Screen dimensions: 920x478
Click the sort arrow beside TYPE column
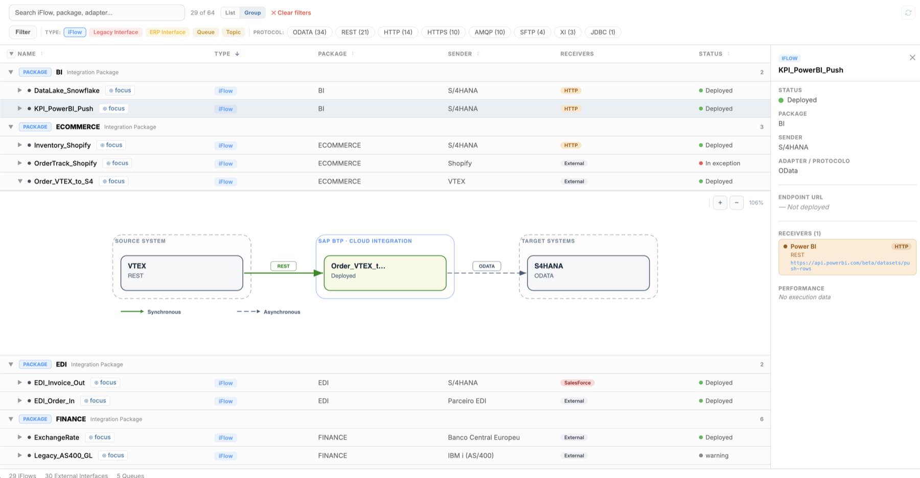tap(237, 54)
